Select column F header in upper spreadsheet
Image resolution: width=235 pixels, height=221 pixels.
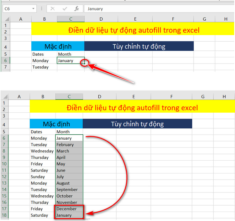(x=173, y=19)
